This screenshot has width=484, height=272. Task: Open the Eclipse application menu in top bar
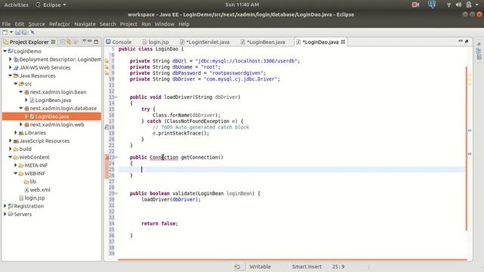pos(51,5)
